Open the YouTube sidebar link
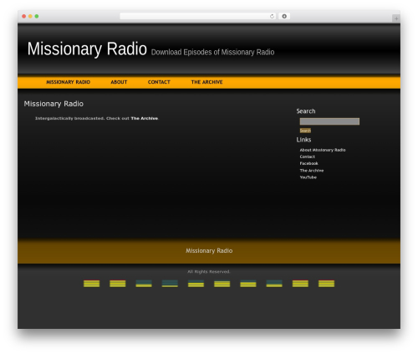This screenshot has width=418, height=354. click(x=308, y=177)
